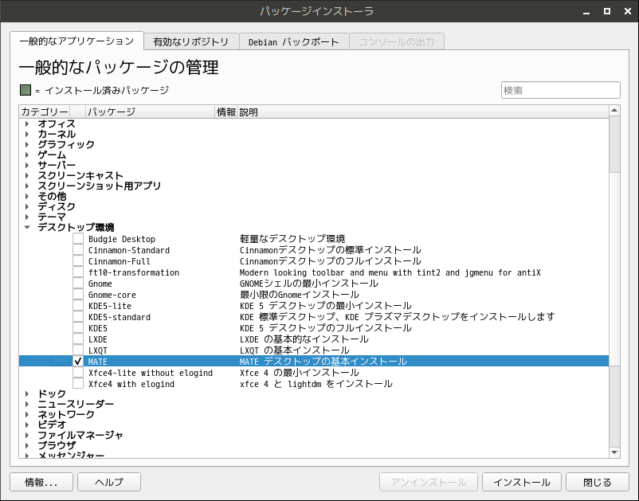The width and height of the screenshot is (639, 501).
Task: Check the LXDE package checkbox
Action: click(78, 339)
